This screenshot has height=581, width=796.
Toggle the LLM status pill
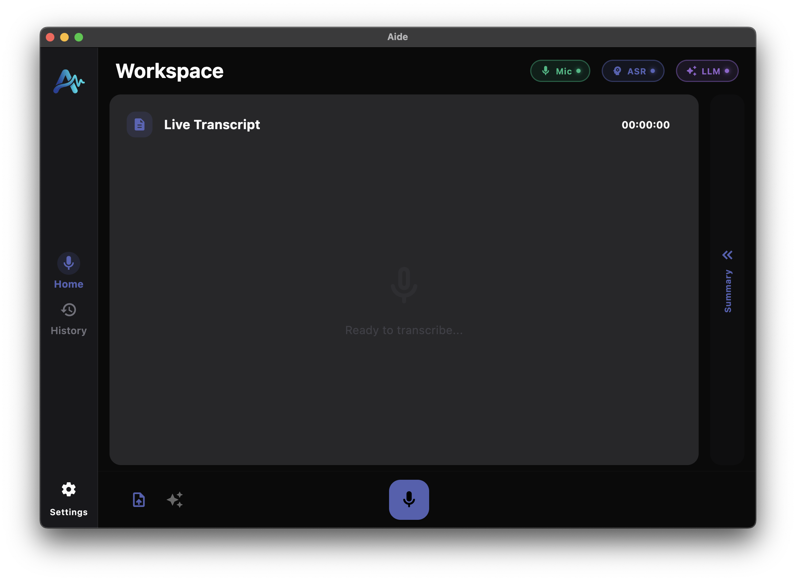707,71
